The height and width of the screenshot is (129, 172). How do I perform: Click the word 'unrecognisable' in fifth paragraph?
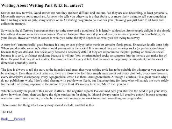132,98
